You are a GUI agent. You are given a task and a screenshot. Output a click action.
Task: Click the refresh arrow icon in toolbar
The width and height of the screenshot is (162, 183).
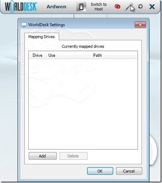(140, 6)
